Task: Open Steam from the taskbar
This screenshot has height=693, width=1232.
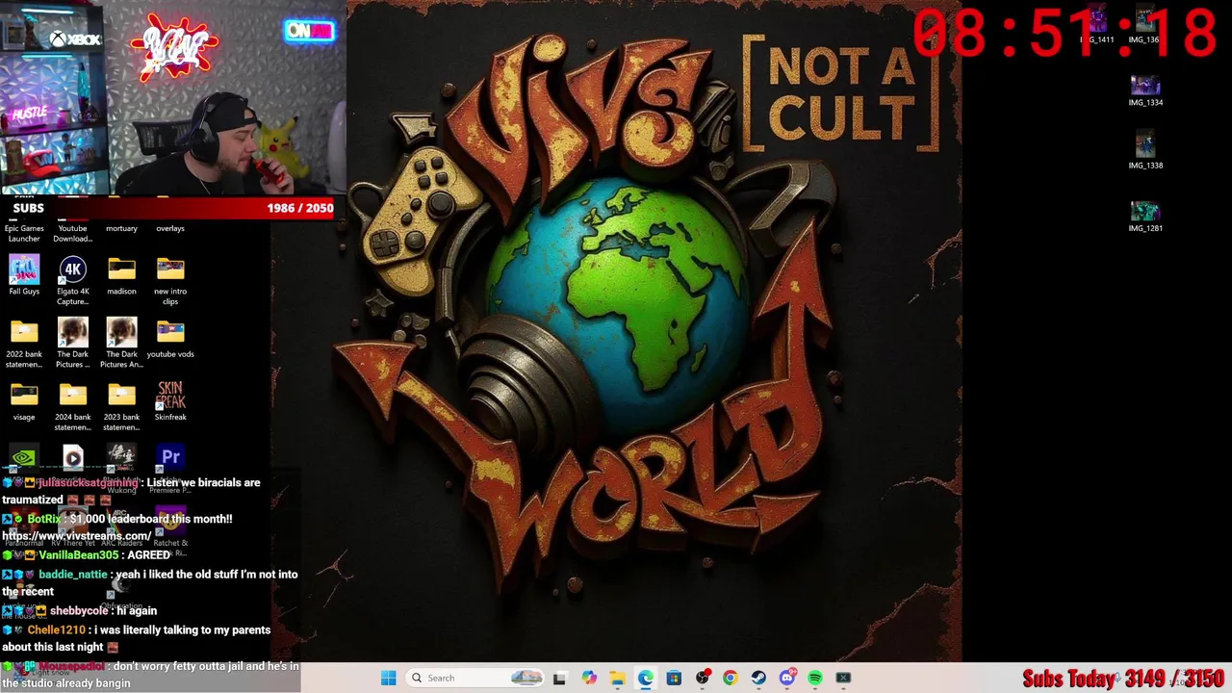Action: [758, 678]
